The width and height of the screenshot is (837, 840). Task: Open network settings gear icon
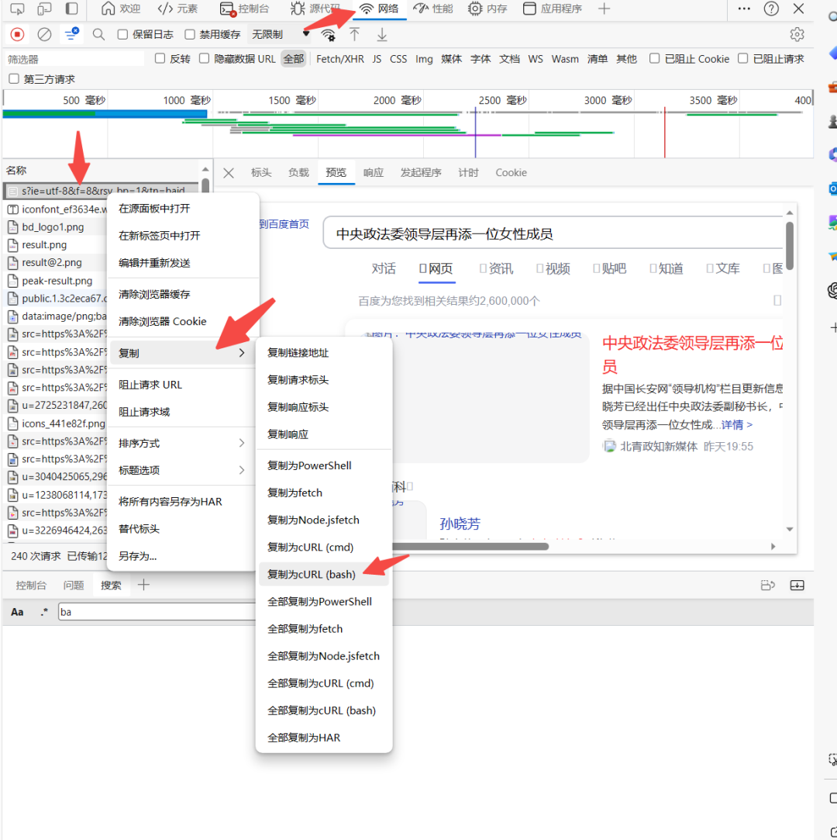click(797, 35)
